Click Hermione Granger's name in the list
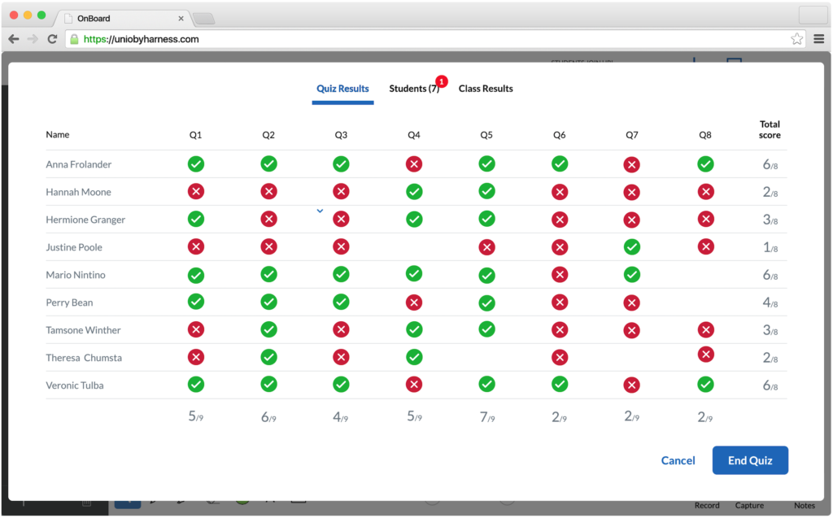 (x=85, y=220)
